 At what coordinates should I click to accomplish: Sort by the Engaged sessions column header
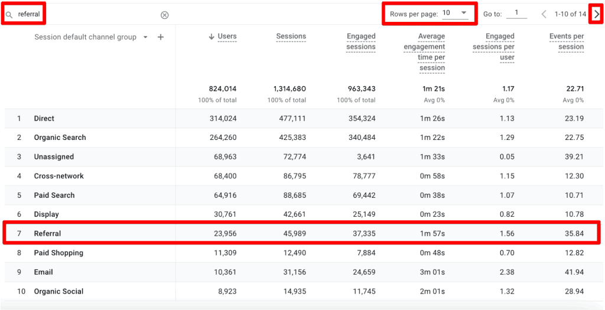[x=360, y=41]
